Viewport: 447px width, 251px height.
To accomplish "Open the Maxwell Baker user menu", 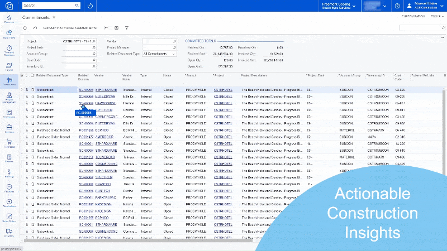I will coord(425,6).
